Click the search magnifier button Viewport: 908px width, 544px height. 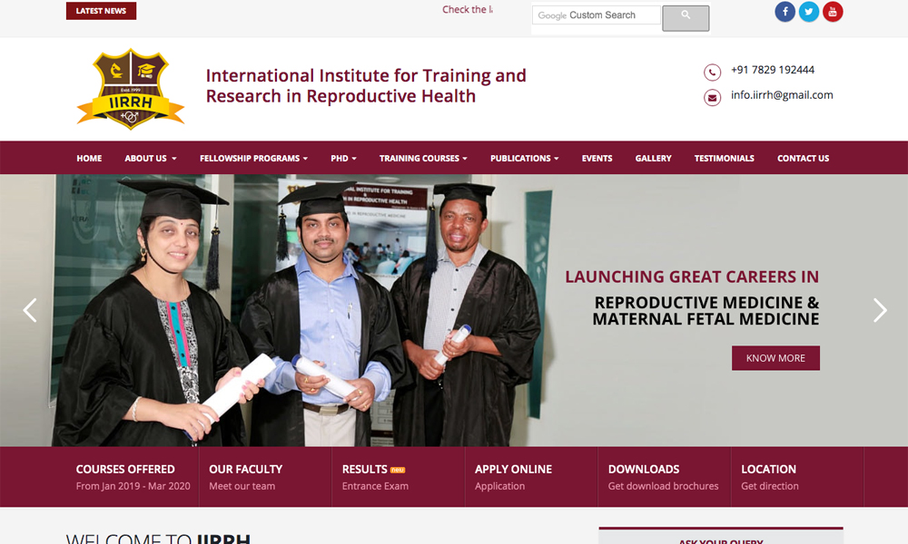pyautogui.click(x=686, y=18)
